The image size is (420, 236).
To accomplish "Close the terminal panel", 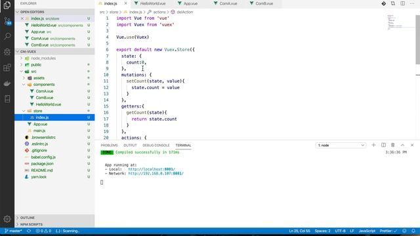I will click(412, 145).
